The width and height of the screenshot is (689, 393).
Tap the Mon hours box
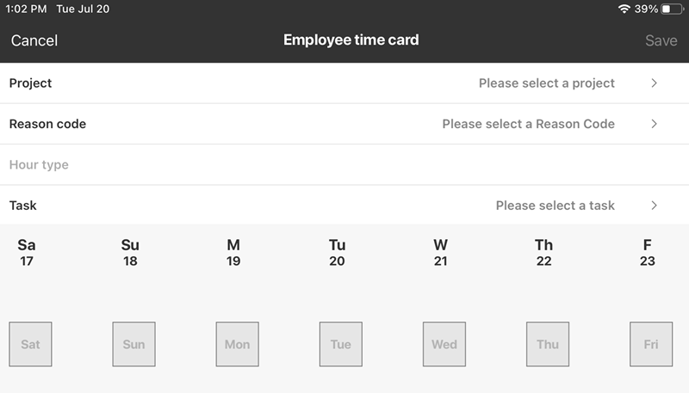237,344
